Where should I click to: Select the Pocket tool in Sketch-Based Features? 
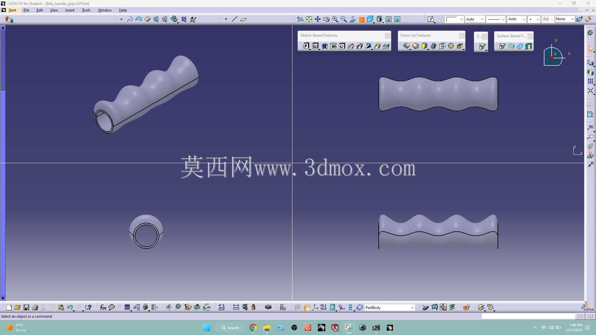[315, 46]
